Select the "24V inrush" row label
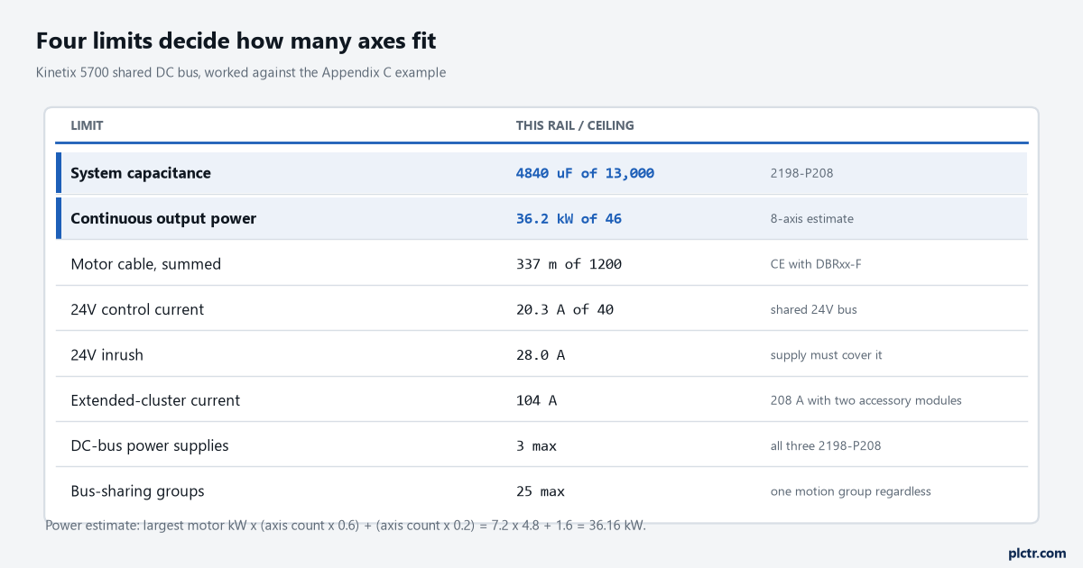Viewport: 1083px width, 568px height. (x=107, y=355)
